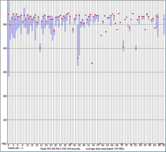Click the 100 label on the y-axis
Screen dimensions: 166x152
tap(5, 120)
